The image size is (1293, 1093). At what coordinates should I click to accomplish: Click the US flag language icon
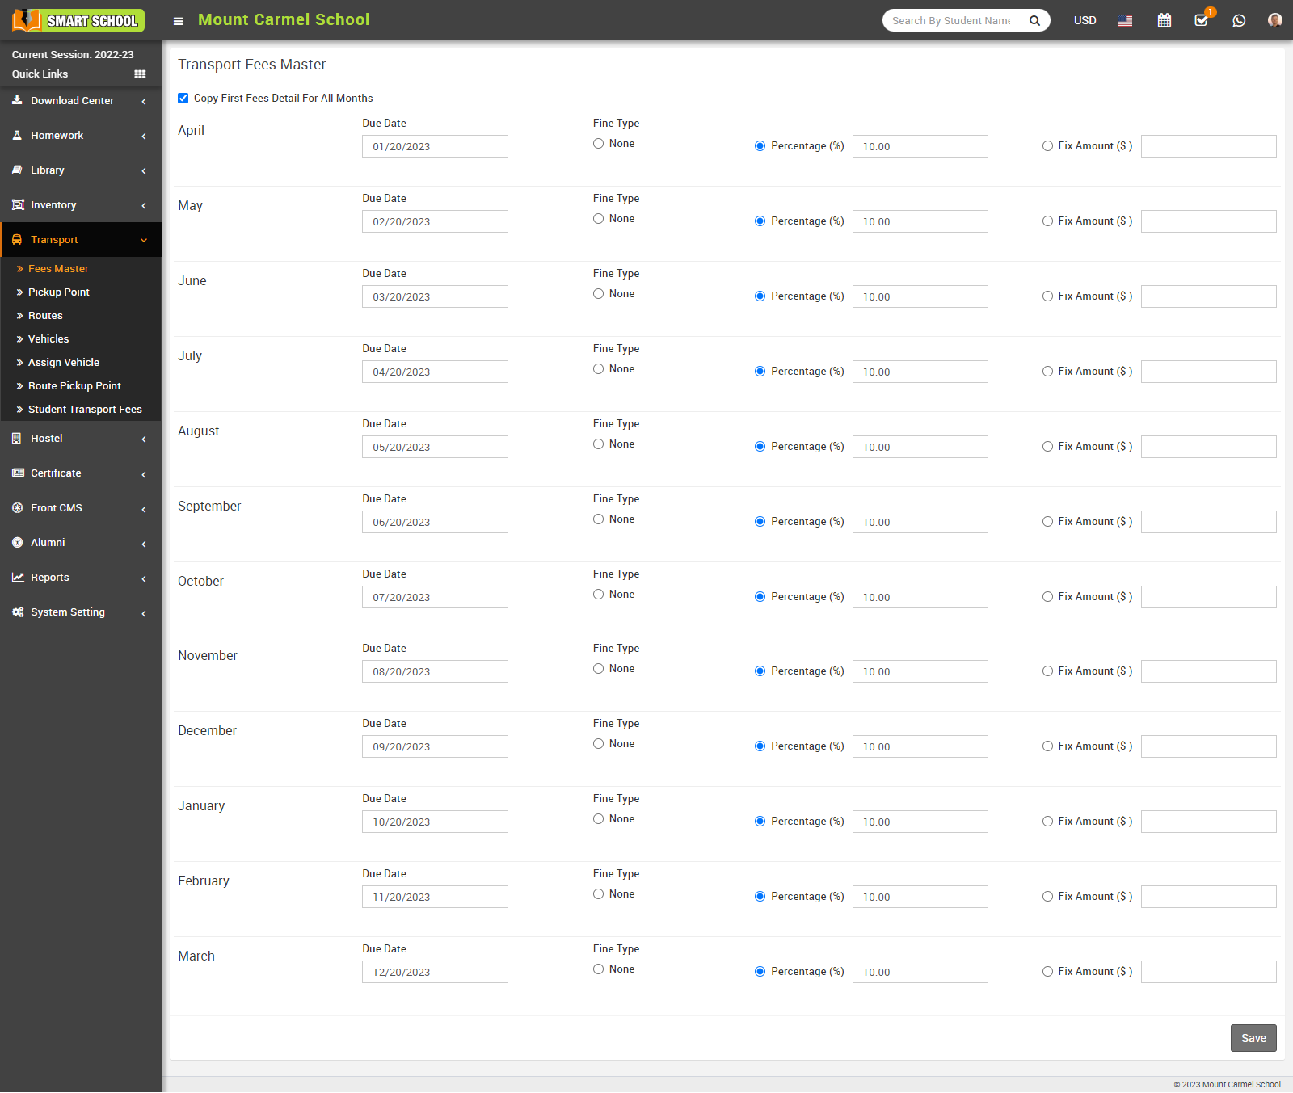click(1124, 21)
